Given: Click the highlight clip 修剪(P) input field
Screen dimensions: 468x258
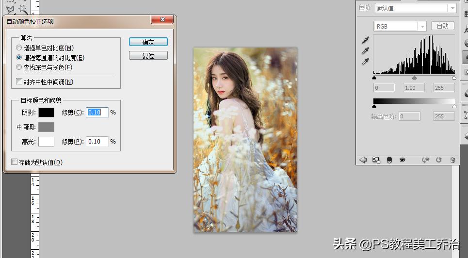Looking at the screenshot, I should click(x=97, y=142).
